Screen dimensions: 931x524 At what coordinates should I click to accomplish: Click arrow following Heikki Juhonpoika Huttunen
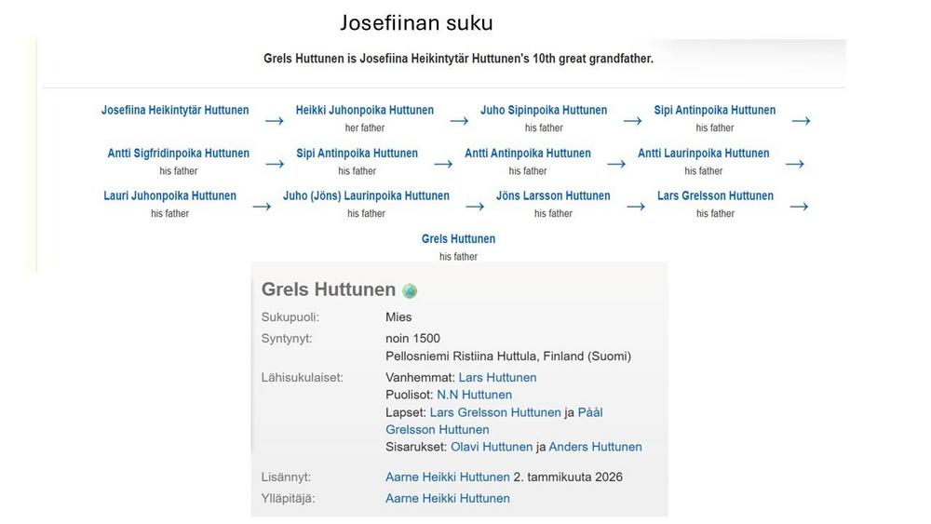coord(459,121)
